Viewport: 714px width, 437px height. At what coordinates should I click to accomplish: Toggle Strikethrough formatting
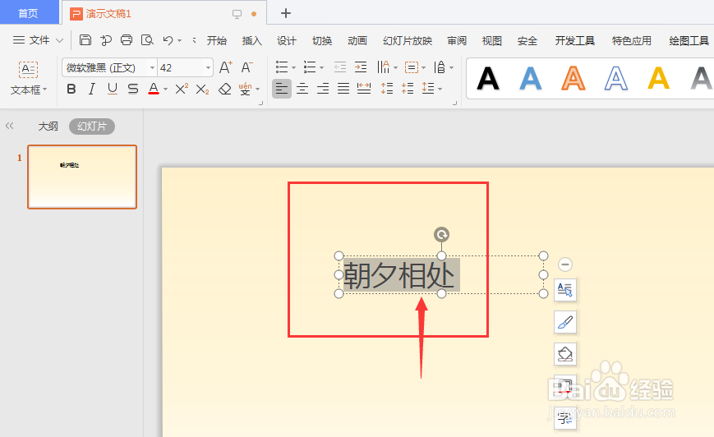(133, 89)
